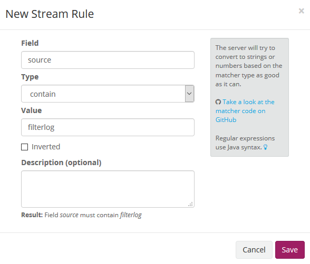The image size is (310, 264).
Task: Click the New Stream Rule title
Action: point(50,14)
